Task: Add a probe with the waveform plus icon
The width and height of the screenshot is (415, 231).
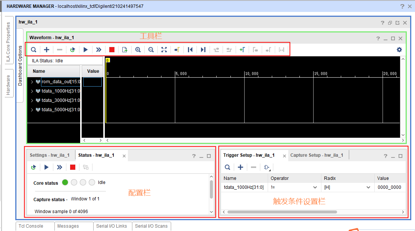Action: pyautogui.click(x=47, y=50)
